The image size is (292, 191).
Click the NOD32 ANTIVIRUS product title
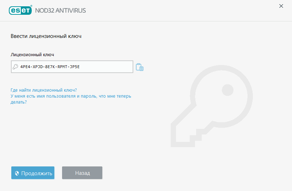tap(60, 11)
